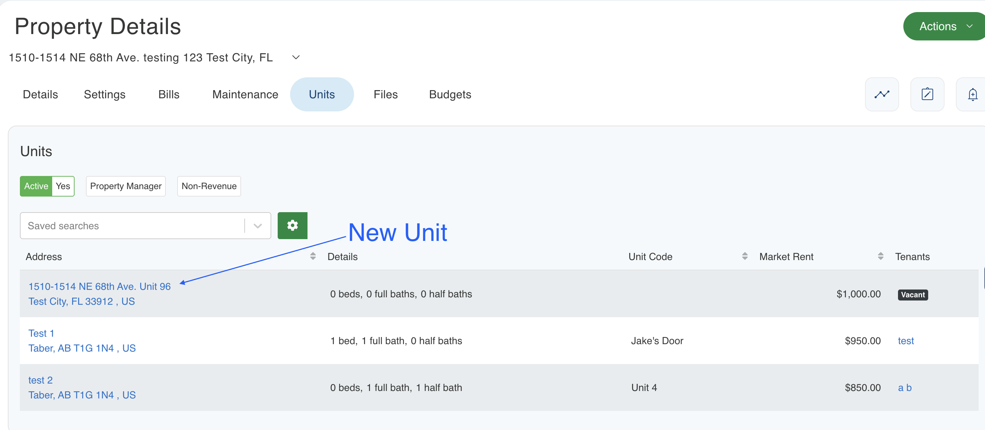Go to the Files tab
Viewport: 985px width, 430px height.
coord(385,94)
